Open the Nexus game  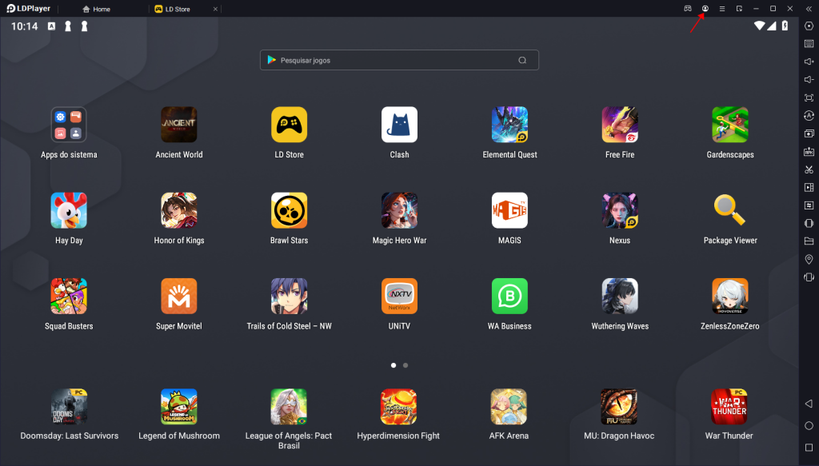[x=620, y=210]
